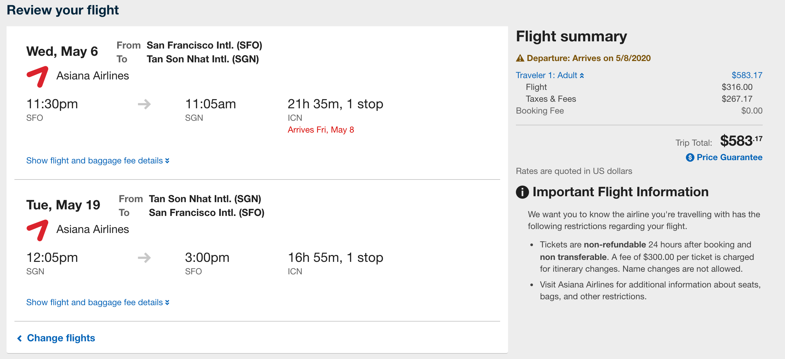Expand return flight and baggage fee details
This screenshot has height=359, width=785.
coord(97,302)
